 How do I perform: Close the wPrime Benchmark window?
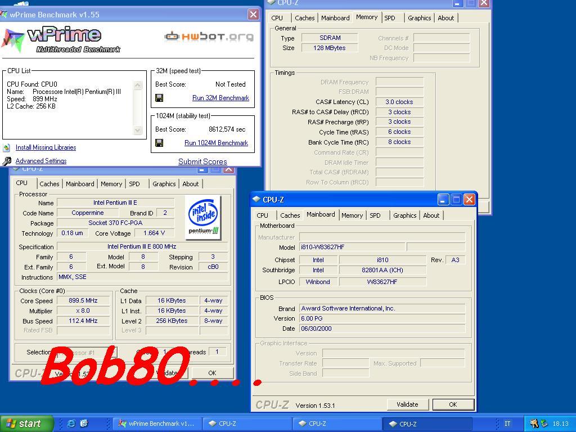point(253,14)
